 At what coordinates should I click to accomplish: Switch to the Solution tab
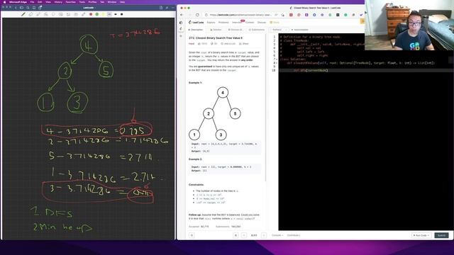pos(216,30)
